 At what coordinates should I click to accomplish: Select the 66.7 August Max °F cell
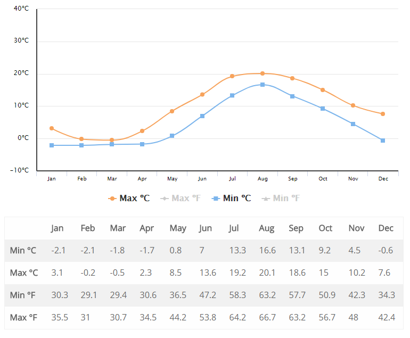(x=266, y=318)
